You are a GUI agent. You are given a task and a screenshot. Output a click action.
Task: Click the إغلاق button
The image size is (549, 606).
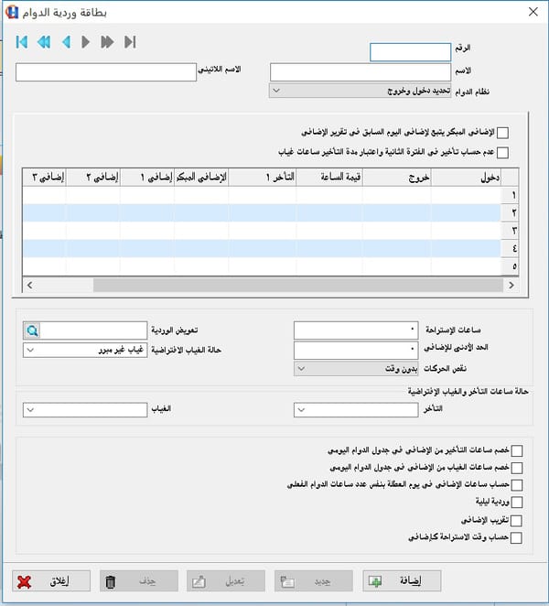pyautogui.click(x=51, y=581)
